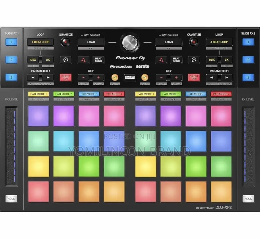This screenshot has width=260, height=239.
Task: Click right deck Parameter 1 right arrow
Action: [227, 77]
